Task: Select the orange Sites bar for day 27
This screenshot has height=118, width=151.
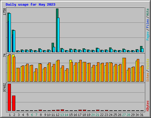Action: pos(125,70)
